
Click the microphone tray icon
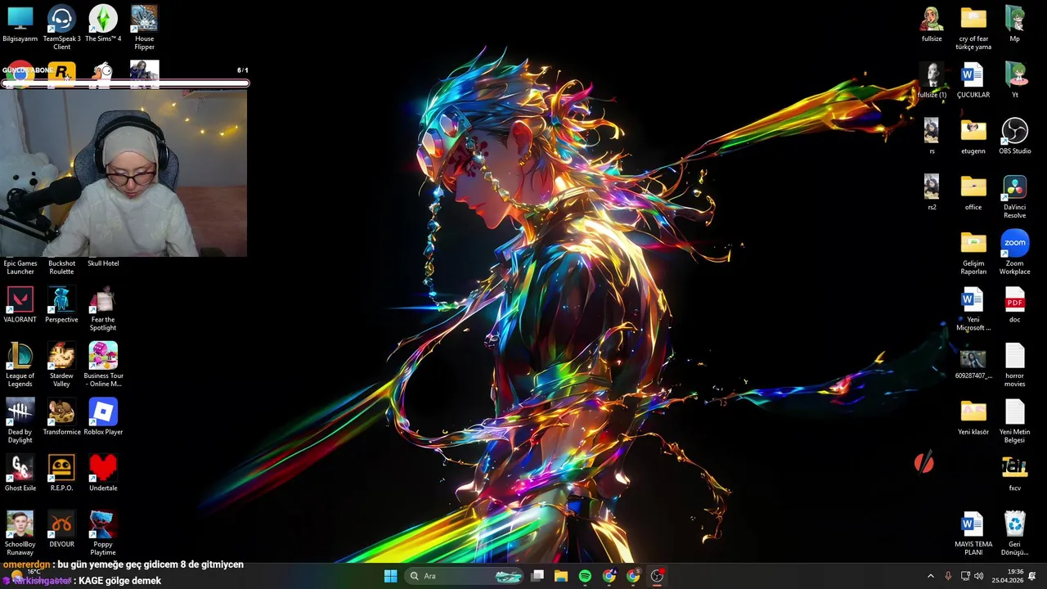(x=948, y=576)
